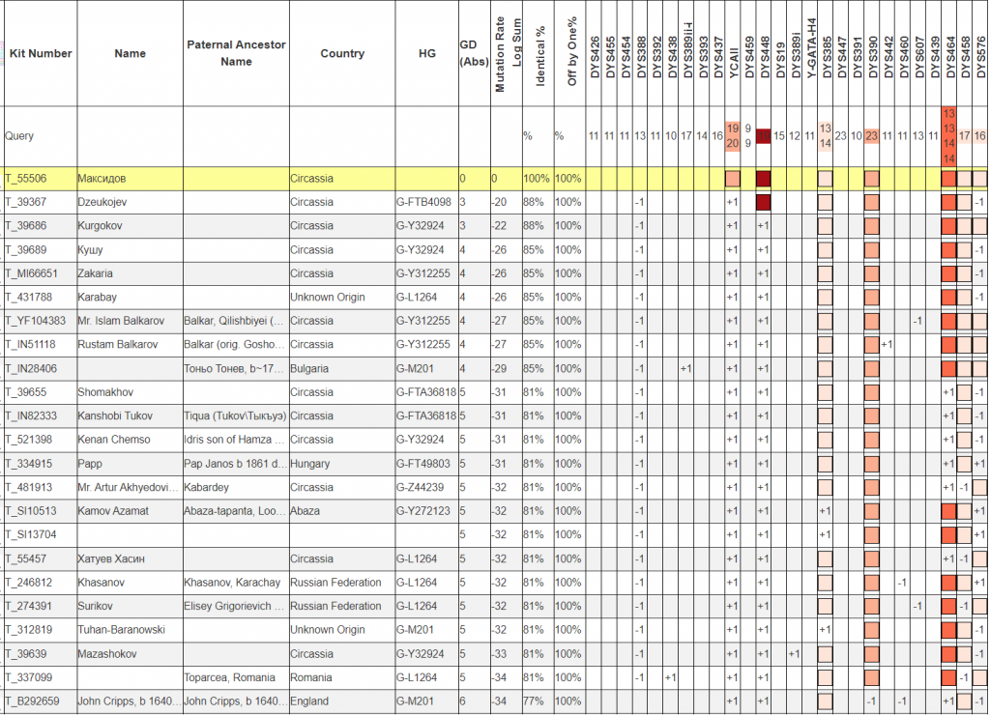Select haplogroup G-FT49803 in Papp row
990x715 pixels.
point(423,463)
